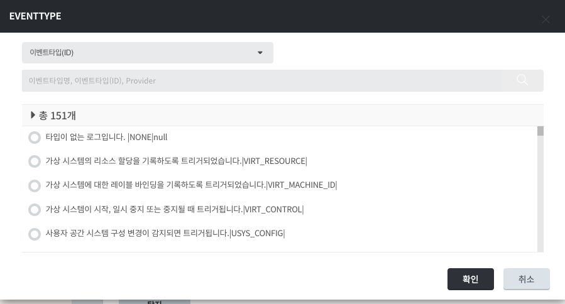Viewport: 565px width, 304px height.
Task: Click the scrollbar track below the thumb
Action: click(x=540, y=201)
